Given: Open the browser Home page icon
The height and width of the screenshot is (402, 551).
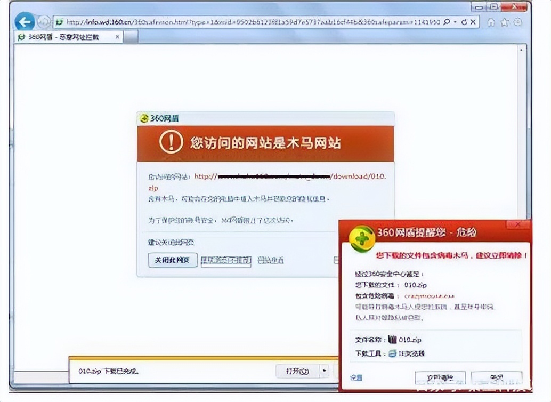Looking at the screenshot, I should pos(492,22).
